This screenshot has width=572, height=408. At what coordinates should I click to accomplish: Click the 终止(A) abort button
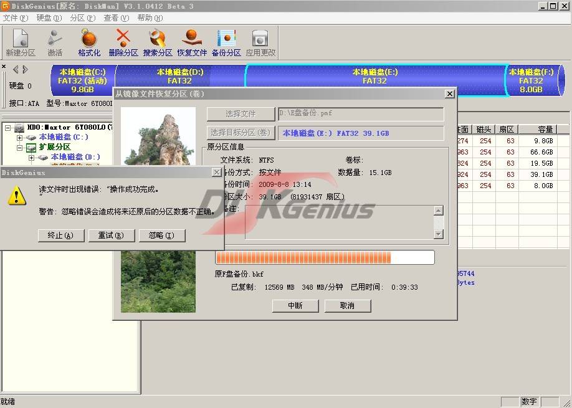tap(61, 235)
